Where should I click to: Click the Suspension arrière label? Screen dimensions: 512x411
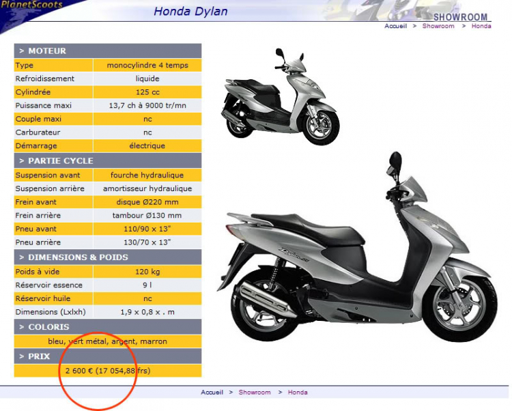click(x=50, y=188)
